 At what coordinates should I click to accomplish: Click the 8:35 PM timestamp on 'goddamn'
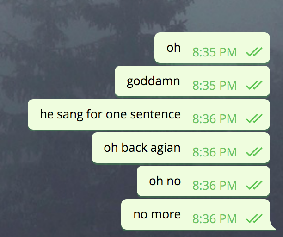click(215, 86)
